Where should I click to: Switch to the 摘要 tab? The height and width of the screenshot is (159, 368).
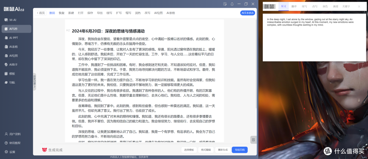(x=336, y=6)
